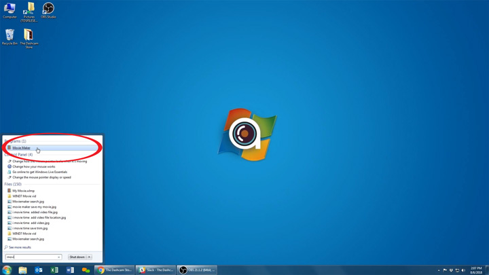The width and height of the screenshot is (489, 275).
Task: Launch Excel from the taskbar
Action: (x=54, y=270)
